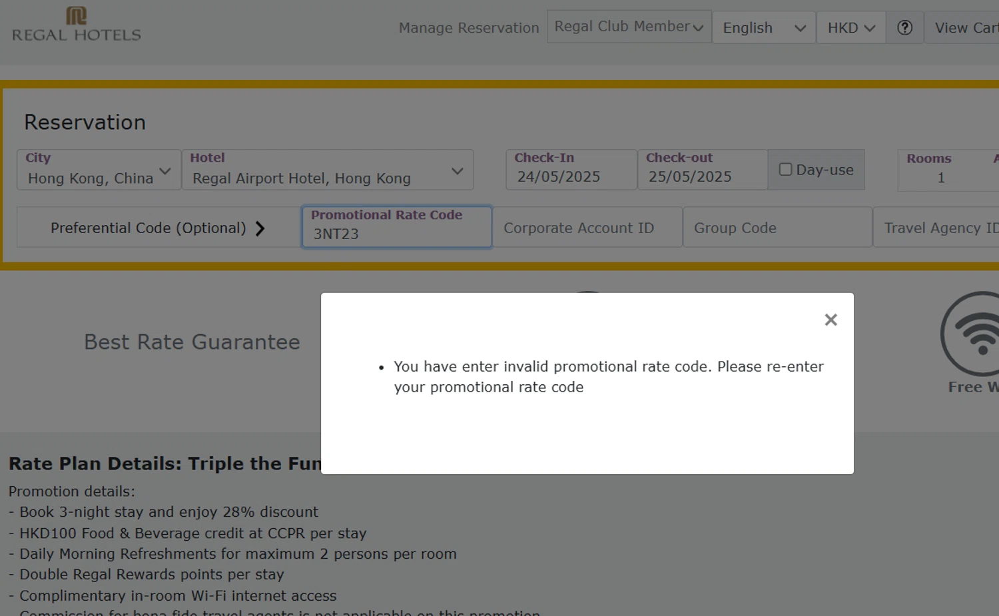Expand the Regal Club Member dropdown
The width and height of the screenshot is (999, 616).
[629, 27]
